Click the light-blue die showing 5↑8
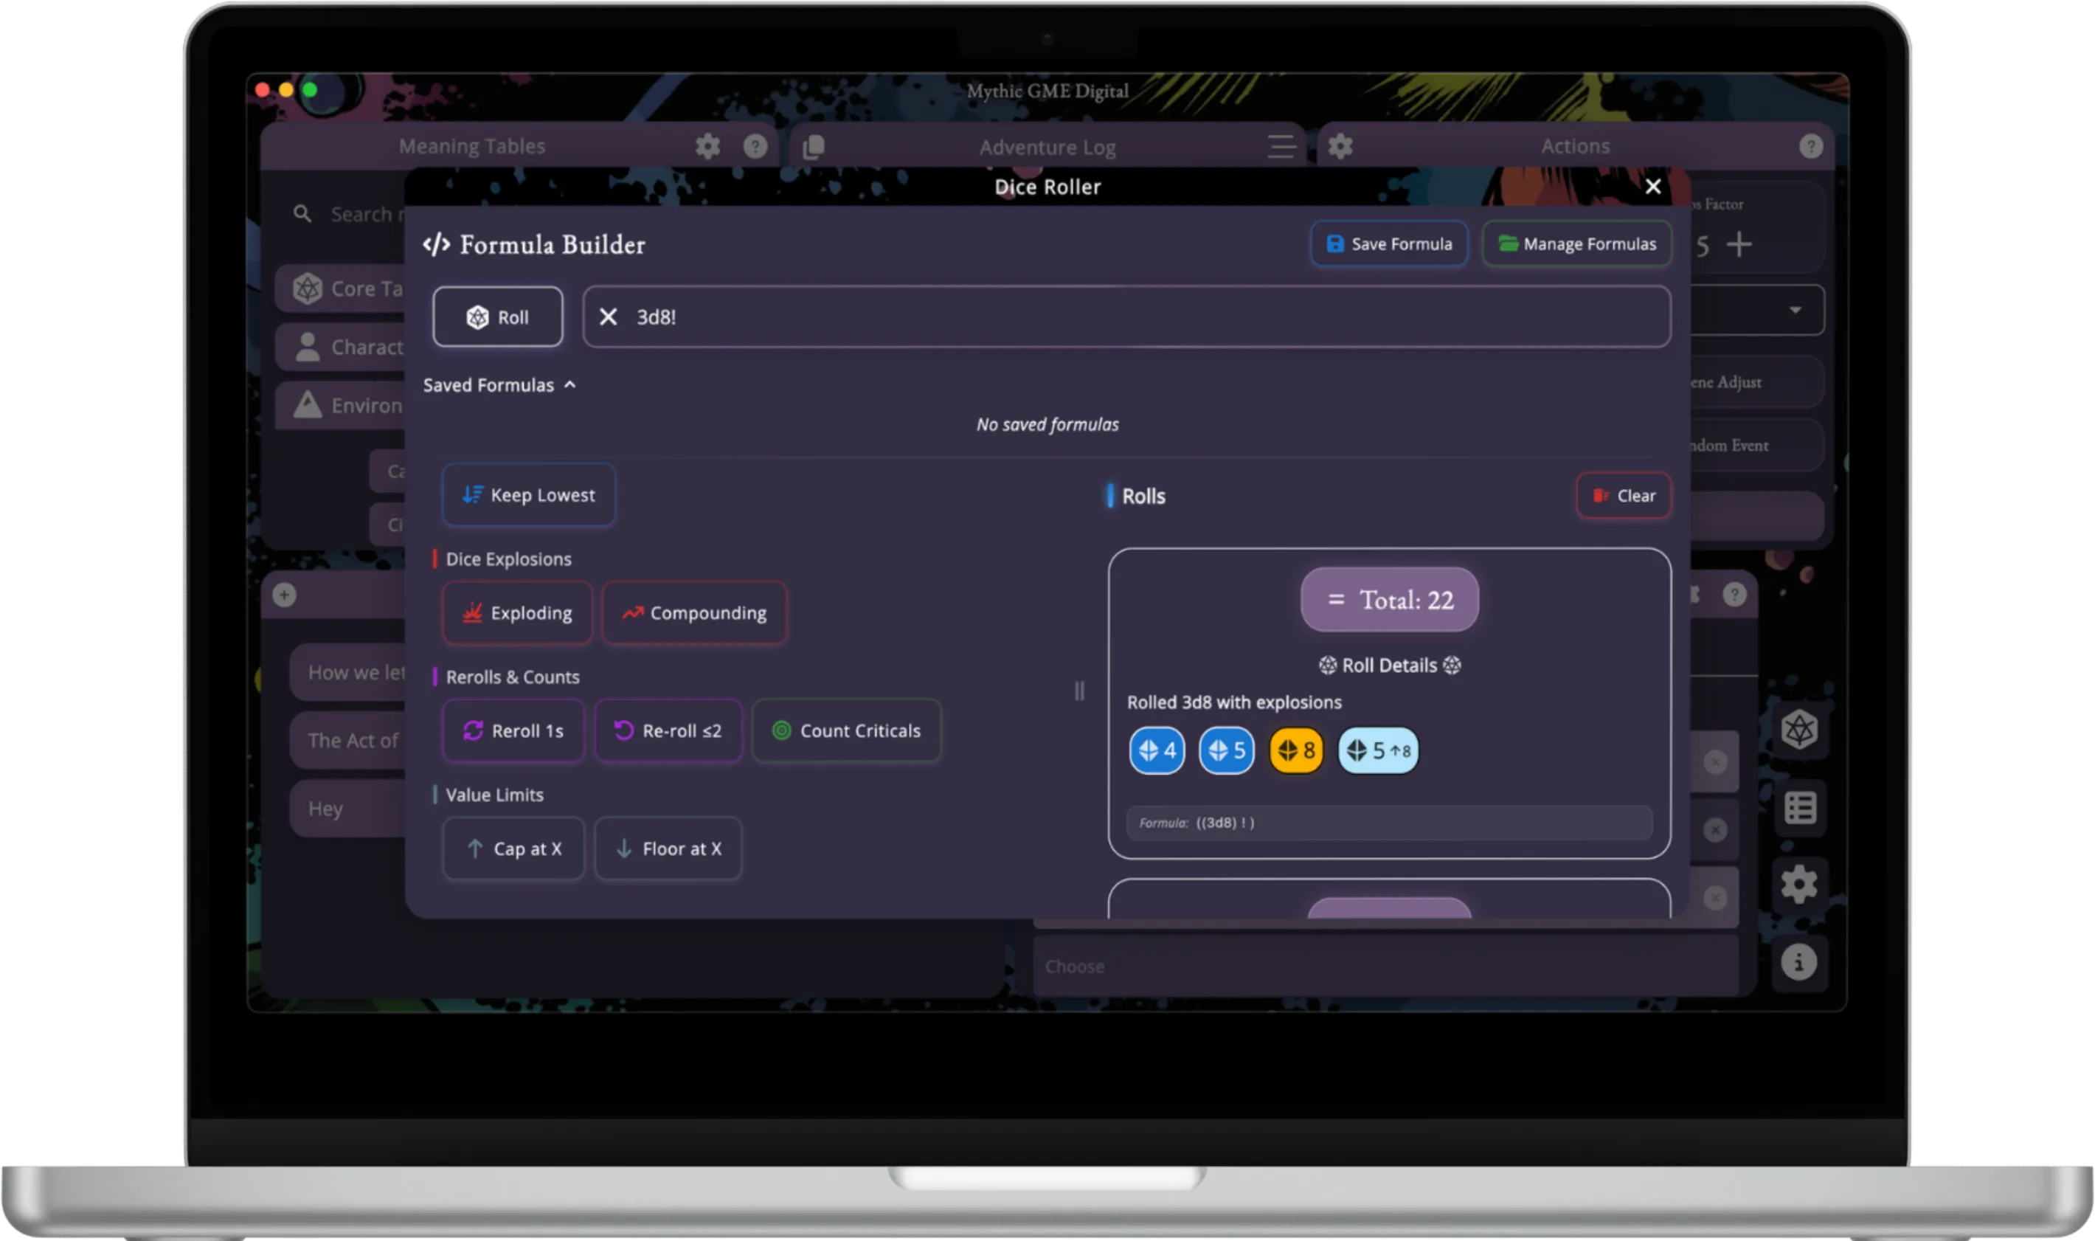 tap(1378, 751)
